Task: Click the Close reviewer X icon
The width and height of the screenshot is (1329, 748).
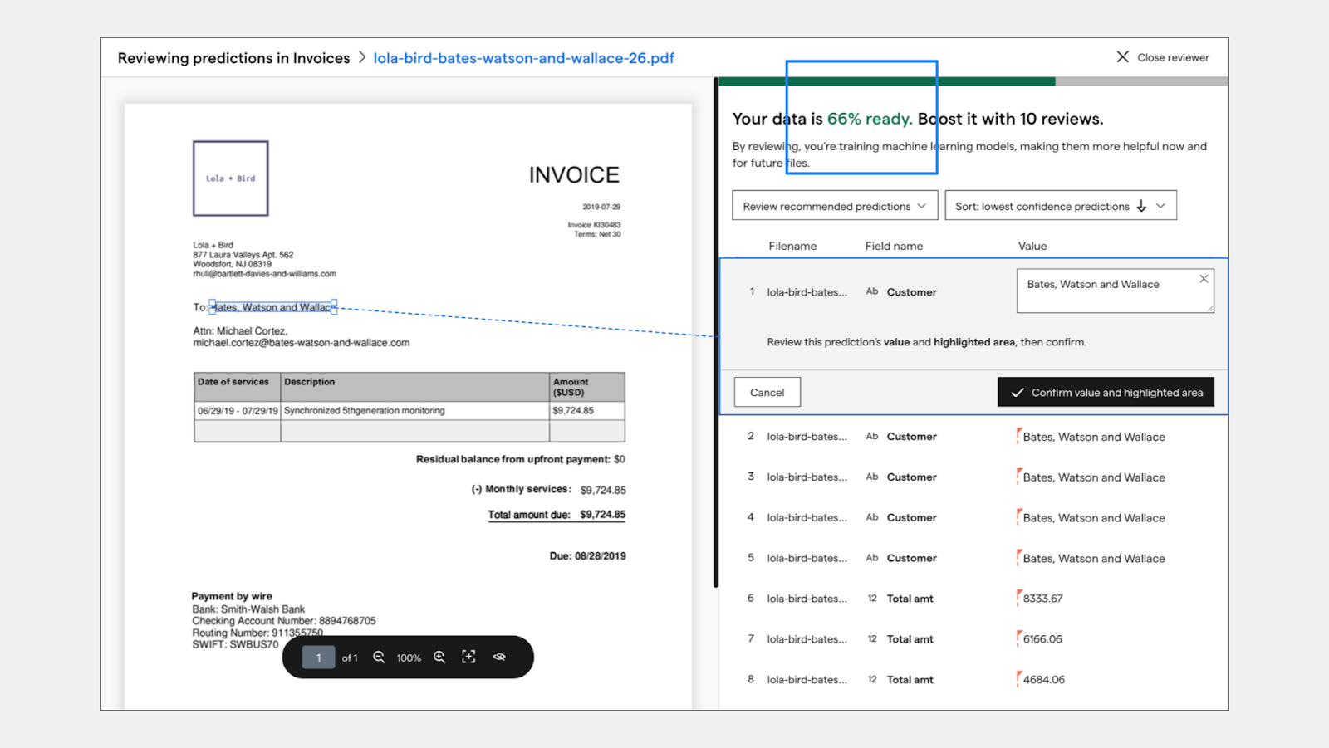Action: coord(1122,56)
